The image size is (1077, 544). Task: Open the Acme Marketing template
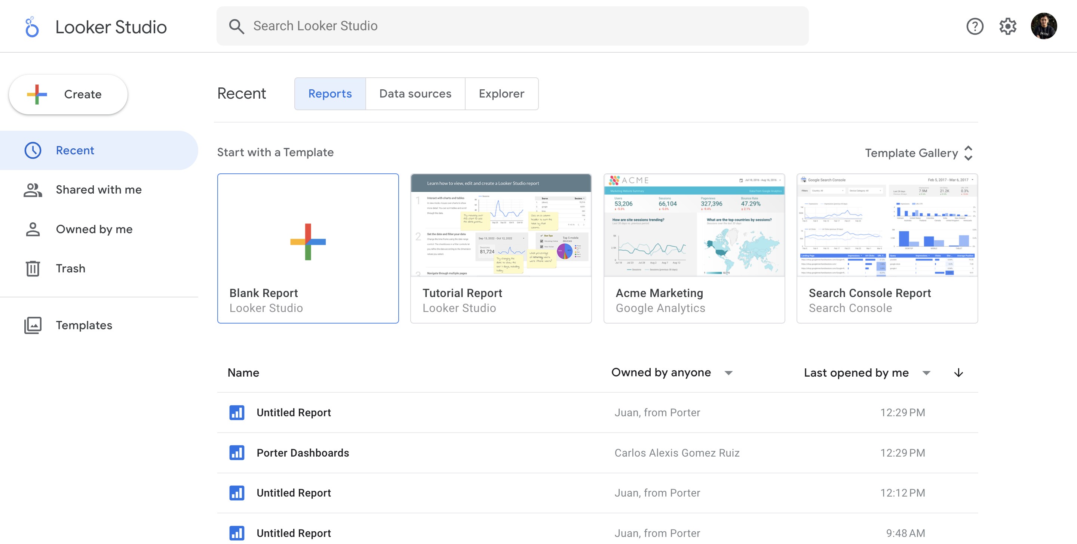tap(694, 247)
